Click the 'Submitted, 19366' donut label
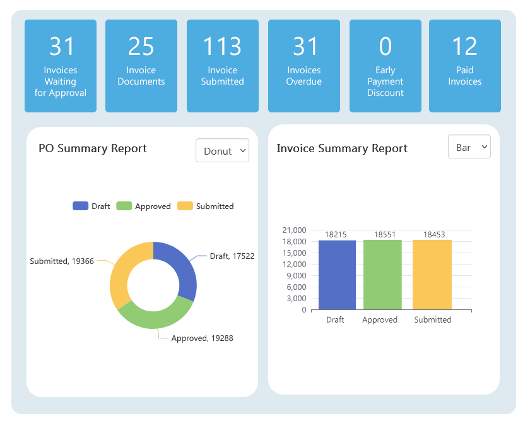Viewport: 530px width, 423px height. (x=62, y=261)
